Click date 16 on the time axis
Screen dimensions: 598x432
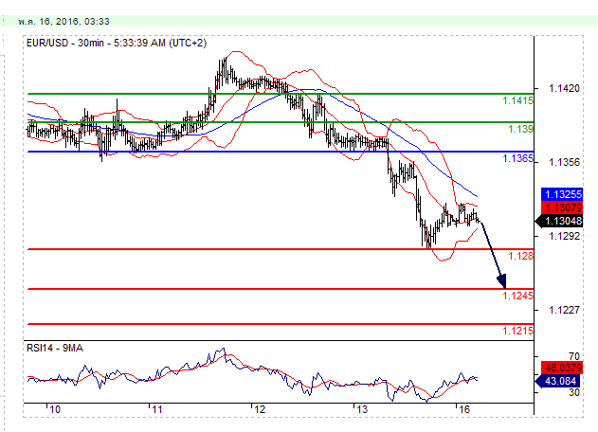click(x=464, y=409)
